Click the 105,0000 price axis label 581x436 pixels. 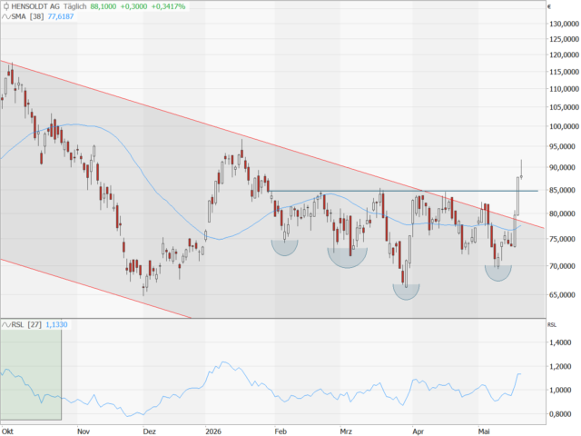(564, 107)
